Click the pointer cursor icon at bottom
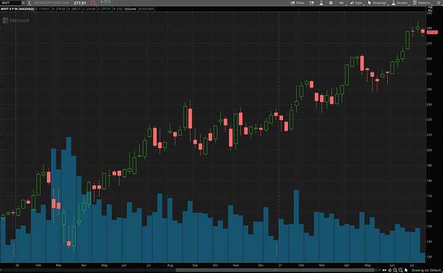 point(406,271)
